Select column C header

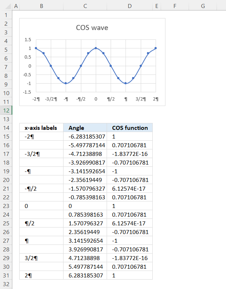click(85, 6)
